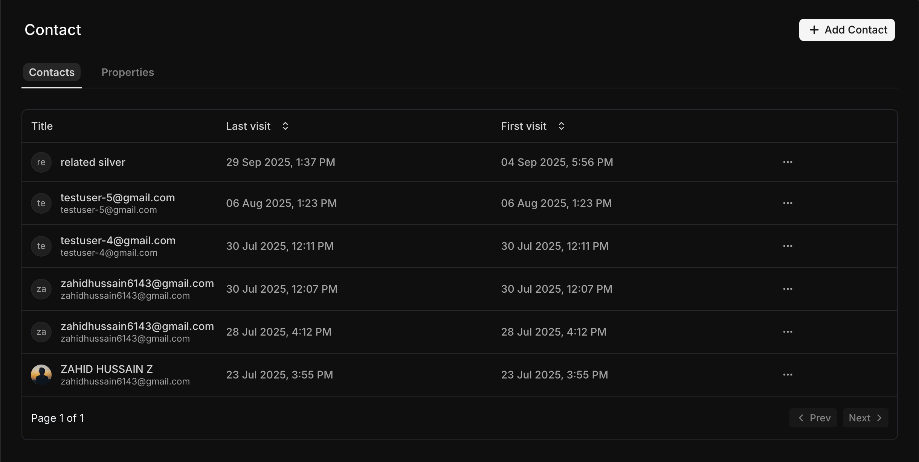This screenshot has width=919, height=462.
Task: Go to Next page
Action: point(865,418)
